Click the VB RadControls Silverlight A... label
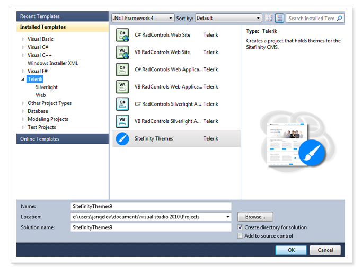The width and height of the screenshot is (362, 272). [x=167, y=121]
